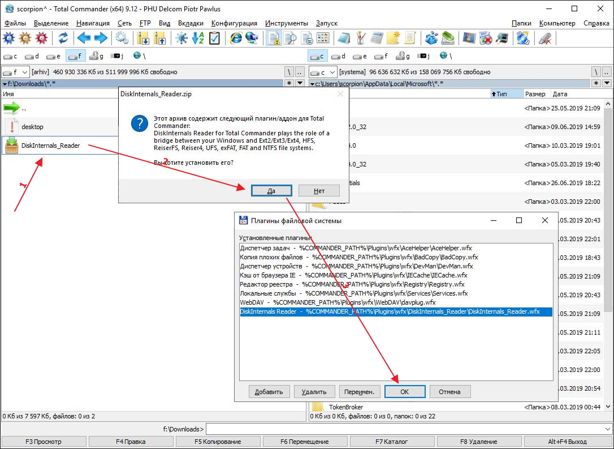Screen dimensions: 614x449
Task: Click the pack files zip icon
Action: tap(144, 39)
